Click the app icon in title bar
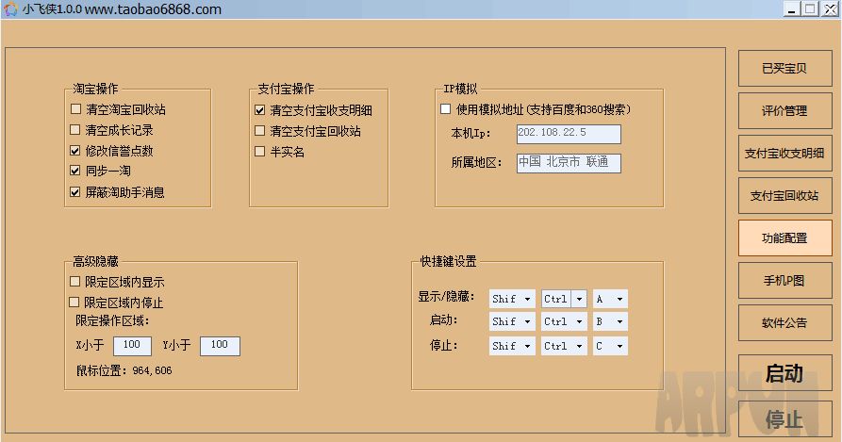 pyautogui.click(x=10, y=9)
